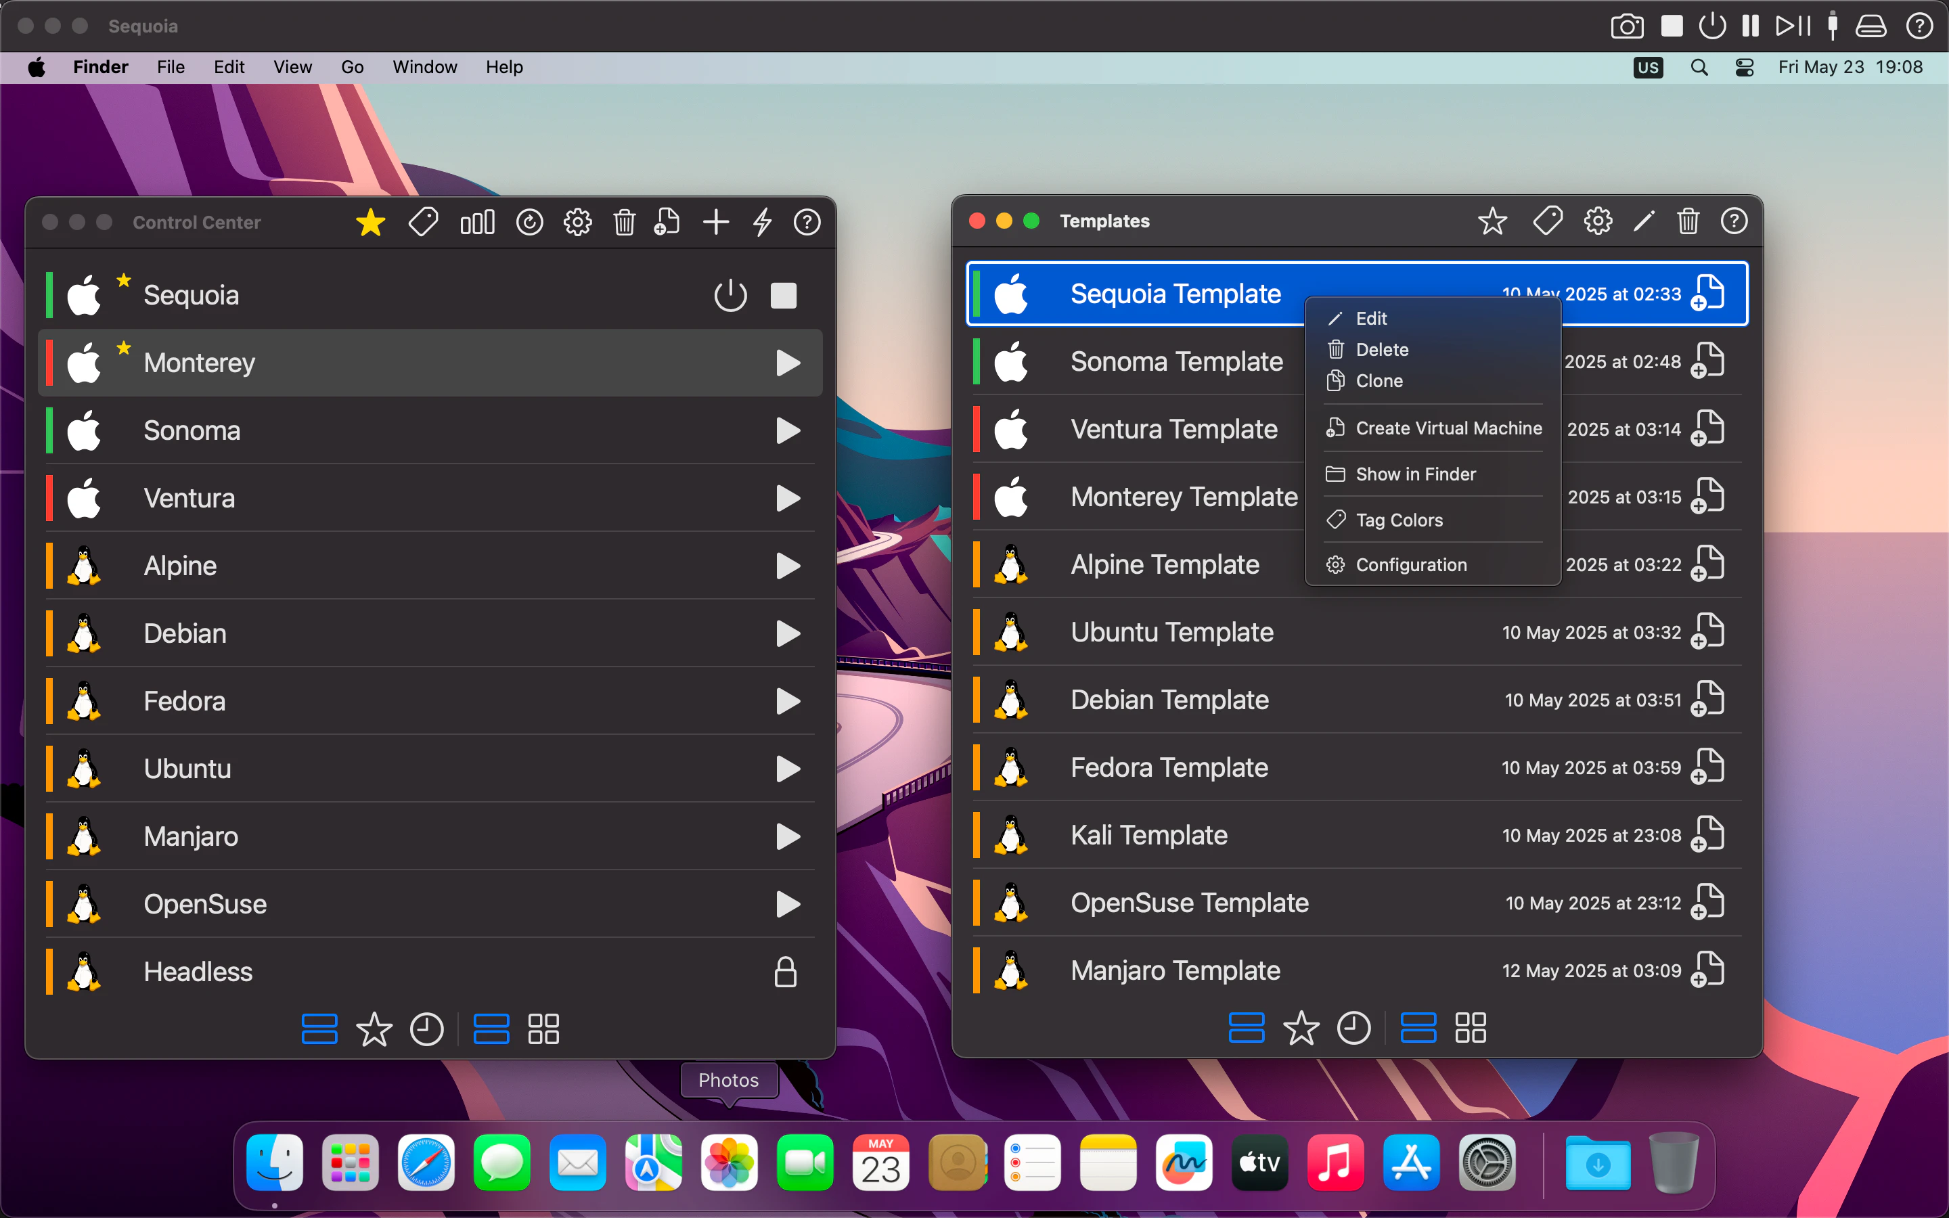Click the Templates toolbar trash icon
The height and width of the screenshot is (1218, 1949).
[x=1688, y=221]
